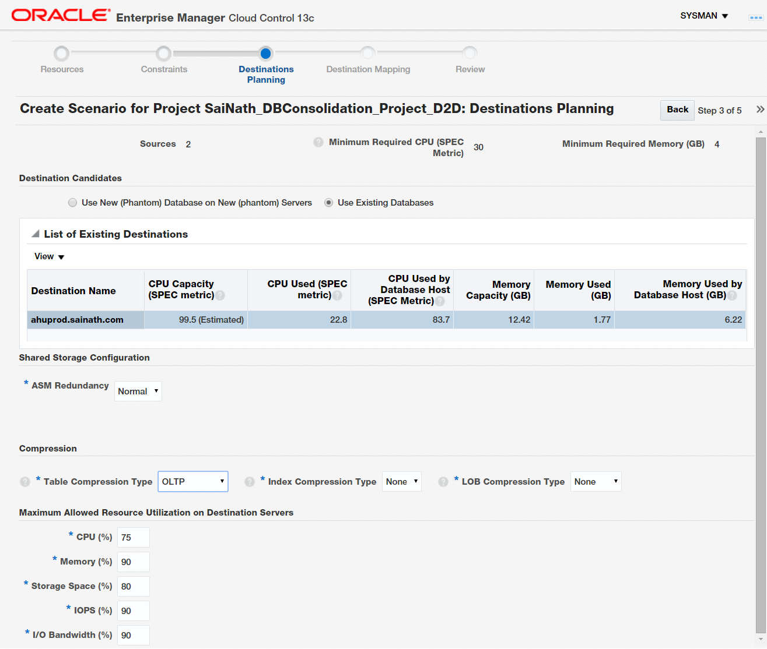Screen dimensions: 767x649
Task: Open help icon for LOB Compression Type
Action: [443, 482]
